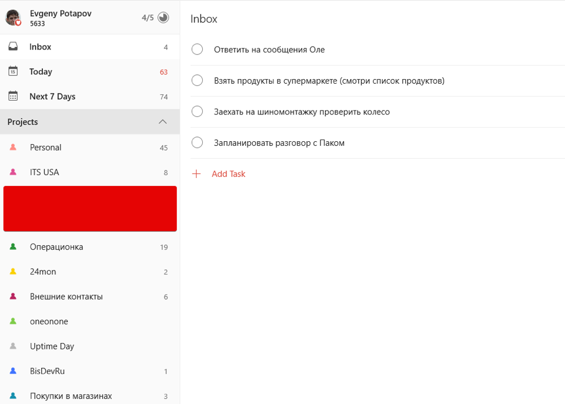Open task text Ответить на сообщения Оле
This screenshot has height=404, width=565.
pyautogui.click(x=269, y=50)
